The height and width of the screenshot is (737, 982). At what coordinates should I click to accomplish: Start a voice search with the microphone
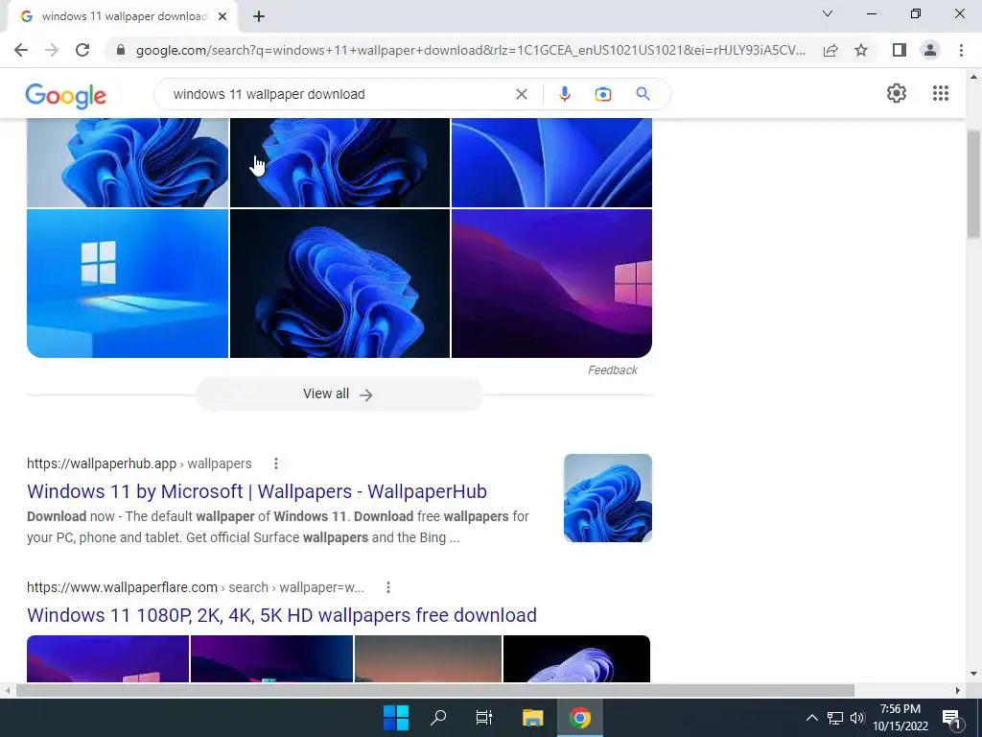564,94
